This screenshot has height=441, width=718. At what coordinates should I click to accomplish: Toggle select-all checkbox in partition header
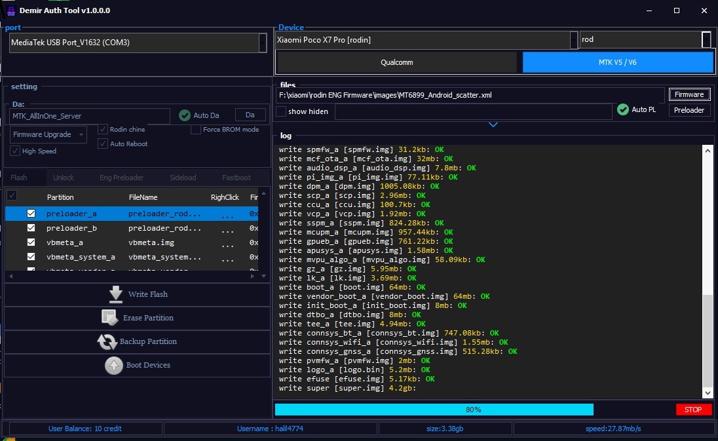12,195
